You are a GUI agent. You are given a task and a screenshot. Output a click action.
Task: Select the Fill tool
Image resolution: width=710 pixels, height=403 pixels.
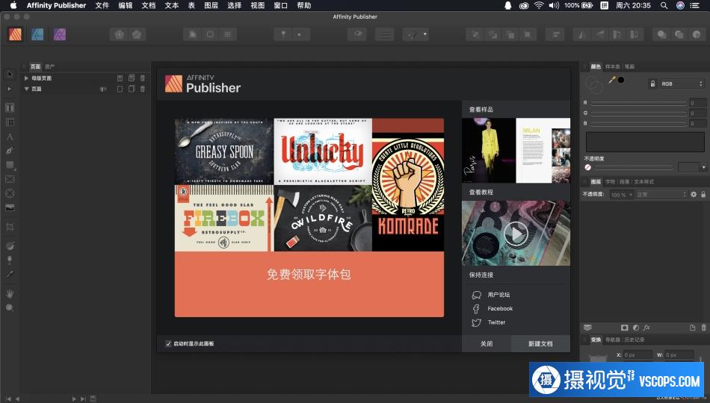[10, 246]
